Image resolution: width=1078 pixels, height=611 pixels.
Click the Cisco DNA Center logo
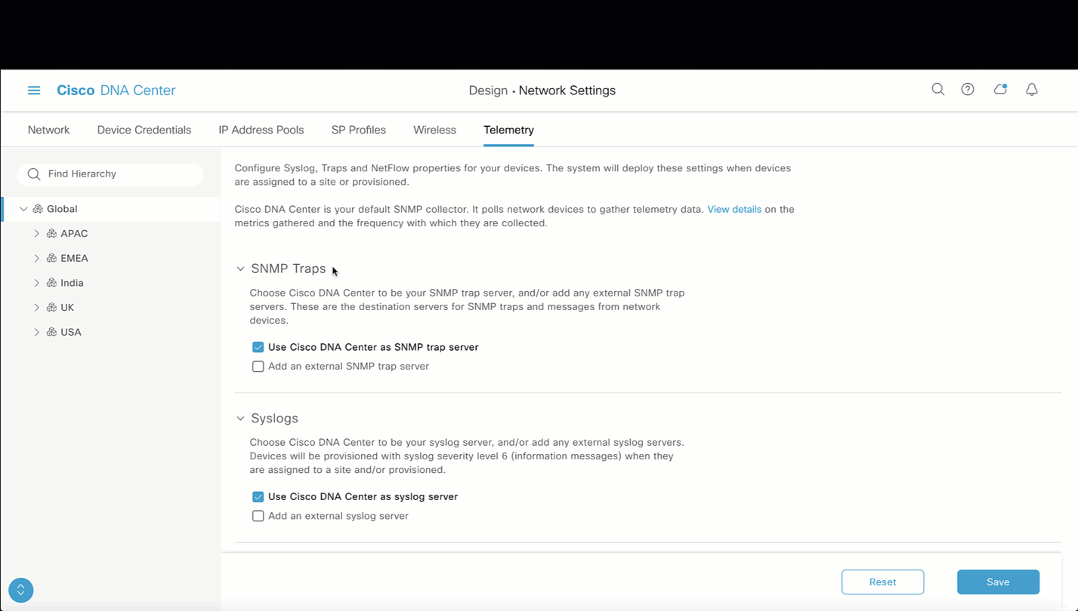(116, 91)
